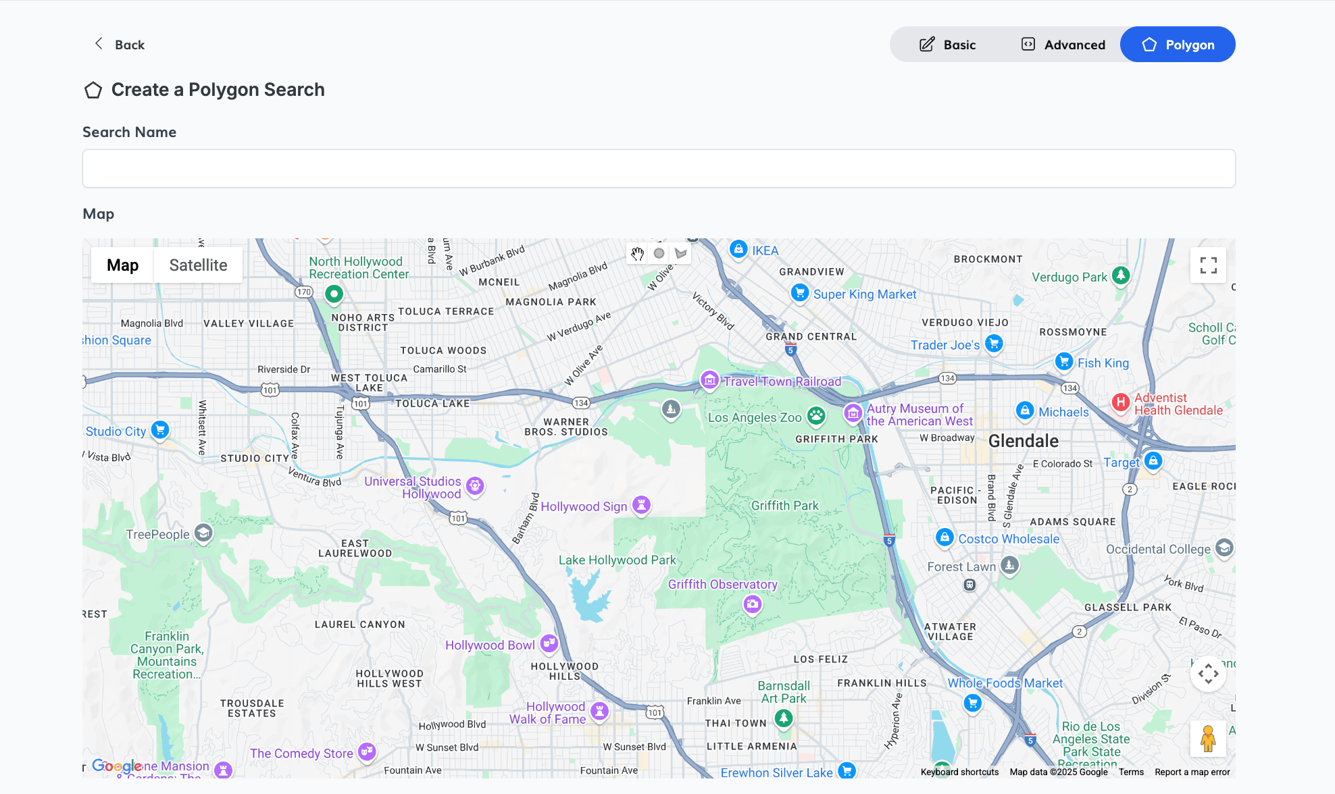Open Keyboard shortcuts on the map
Image resolution: width=1335 pixels, height=794 pixels.
coord(959,772)
